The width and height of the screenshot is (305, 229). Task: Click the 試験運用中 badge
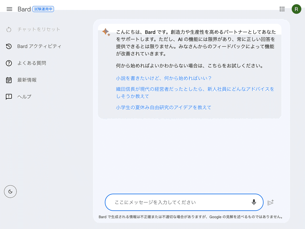click(x=43, y=9)
